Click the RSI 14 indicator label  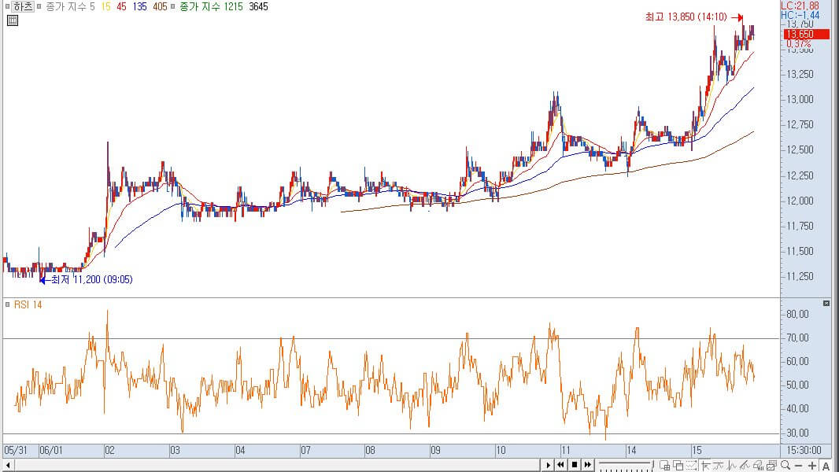pyautogui.click(x=28, y=304)
